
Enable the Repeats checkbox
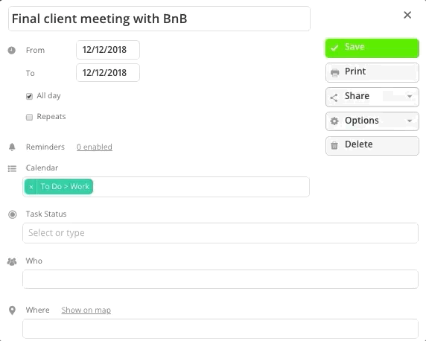[x=29, y=117]
